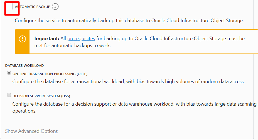Click the 'met for automatic backups to work' text
258x140 pixels.
tap(73, 45)
